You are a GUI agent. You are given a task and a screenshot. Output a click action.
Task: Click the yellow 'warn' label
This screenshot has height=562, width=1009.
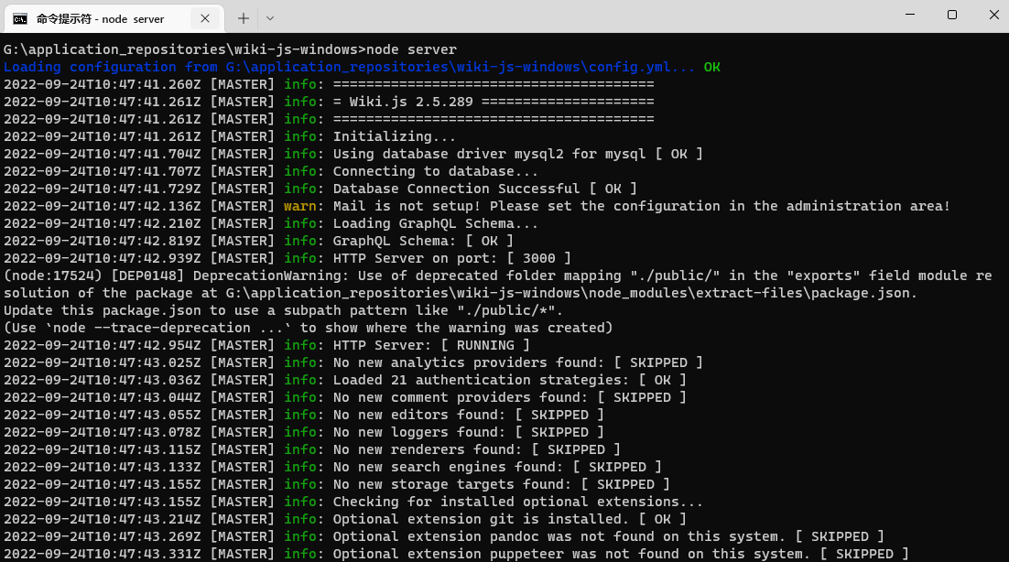[x=300, y=206]
